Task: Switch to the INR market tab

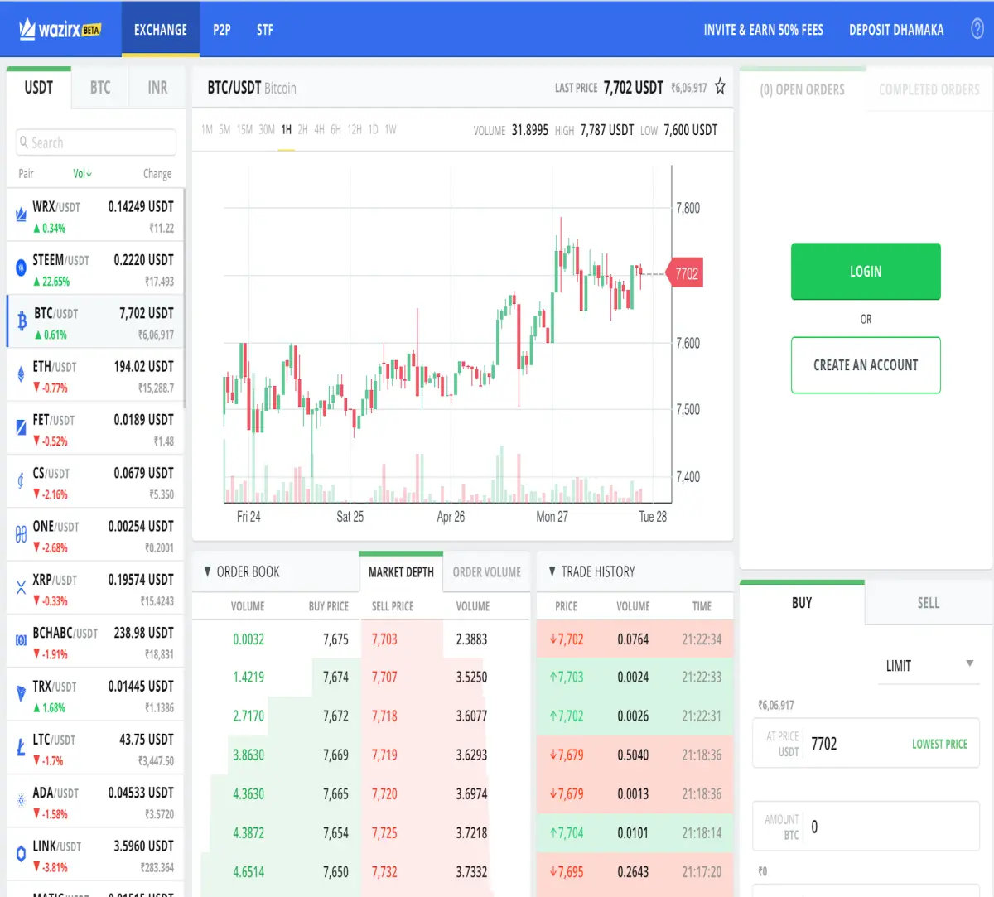Action: click(x=157, y=88)
